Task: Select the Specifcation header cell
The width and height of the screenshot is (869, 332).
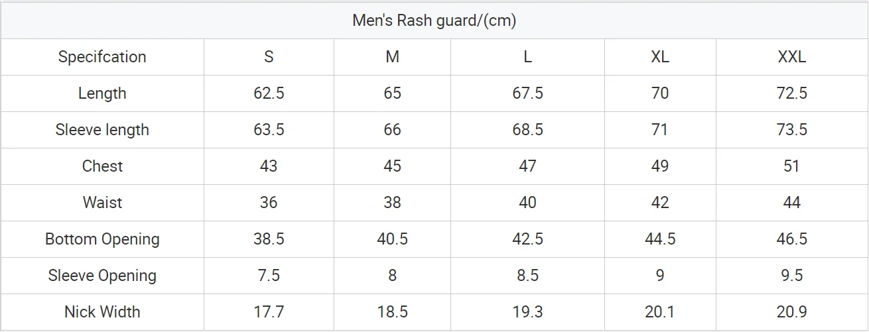Action: pos(102,57)
